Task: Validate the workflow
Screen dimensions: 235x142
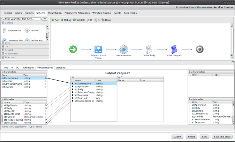Action: click(x=80, y=20)
